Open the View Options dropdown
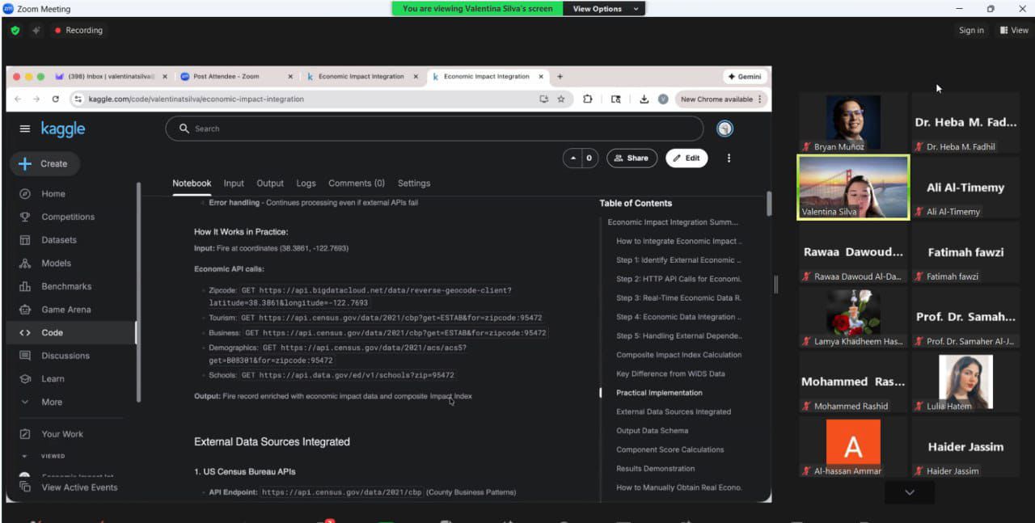 (605, 9)
